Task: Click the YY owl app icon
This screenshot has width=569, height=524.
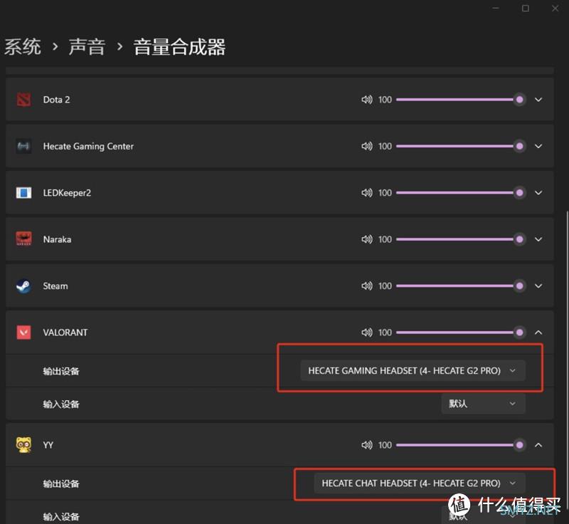Action: click(x=24, y=445)
